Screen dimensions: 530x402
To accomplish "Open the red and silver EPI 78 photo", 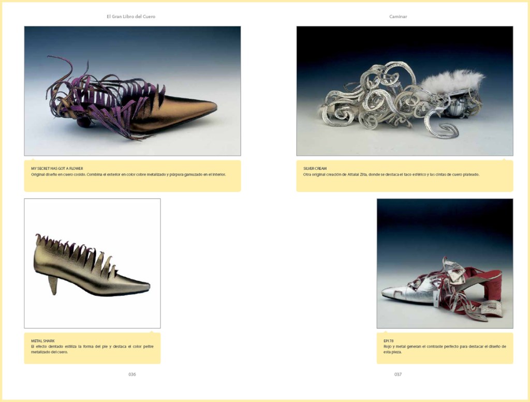I will click(445, 263).
